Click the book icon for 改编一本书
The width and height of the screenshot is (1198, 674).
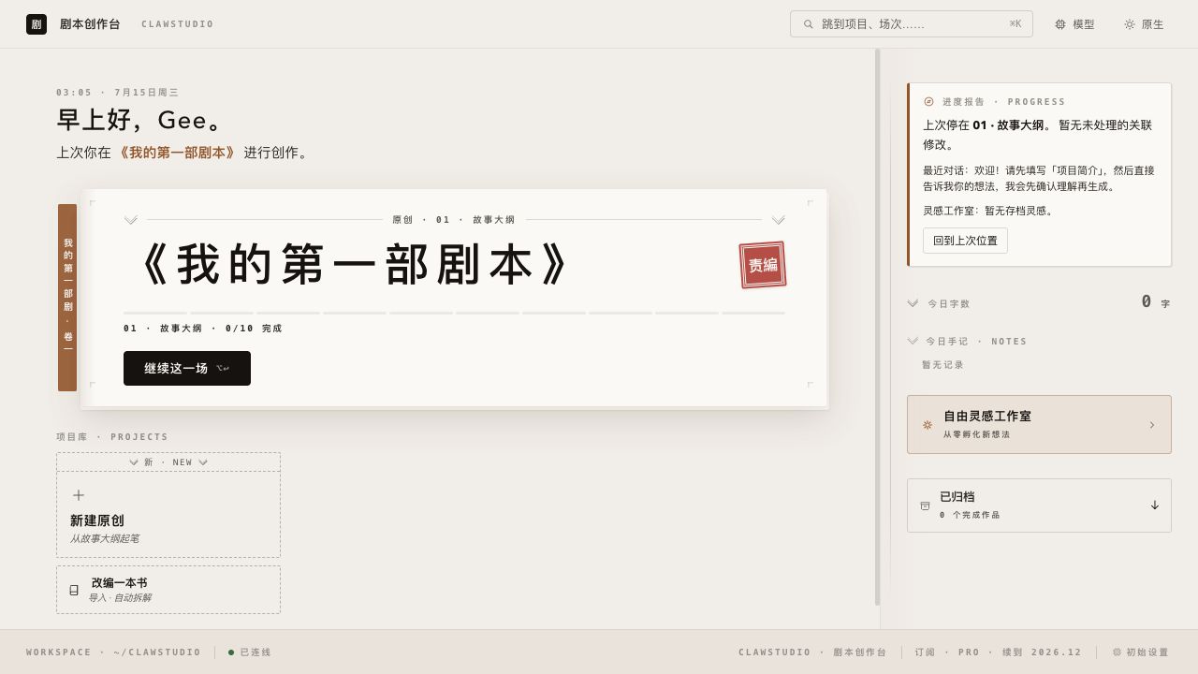pos(74,590)
